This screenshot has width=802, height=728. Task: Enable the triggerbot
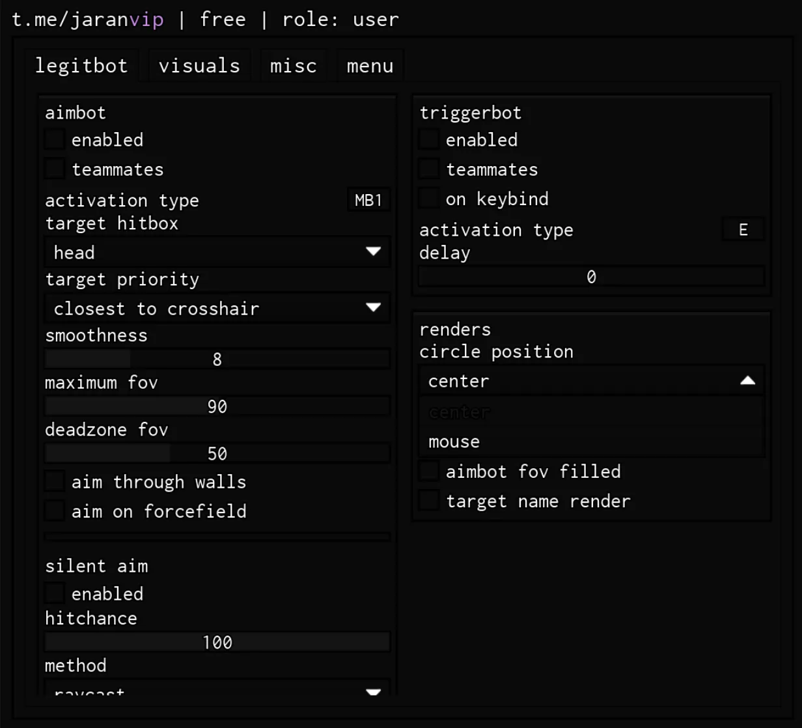(x=428, y=139)
